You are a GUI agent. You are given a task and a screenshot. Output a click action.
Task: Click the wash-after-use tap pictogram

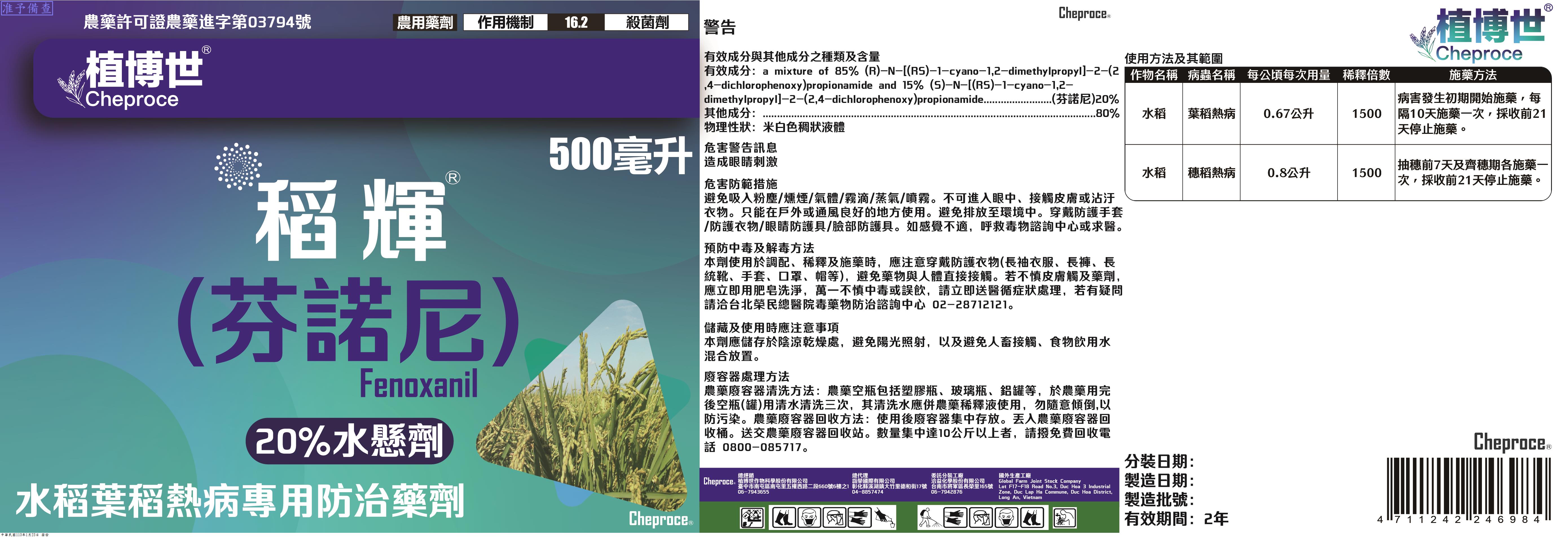coord(1064,518)
